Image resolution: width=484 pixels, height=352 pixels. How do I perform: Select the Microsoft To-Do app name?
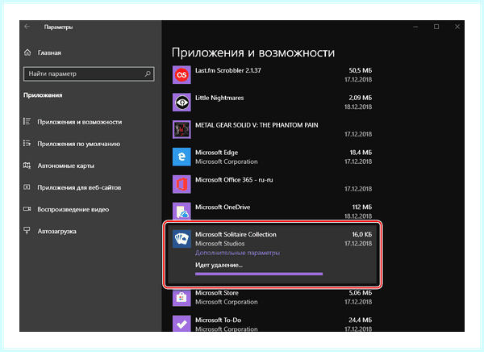click(218, 321)
